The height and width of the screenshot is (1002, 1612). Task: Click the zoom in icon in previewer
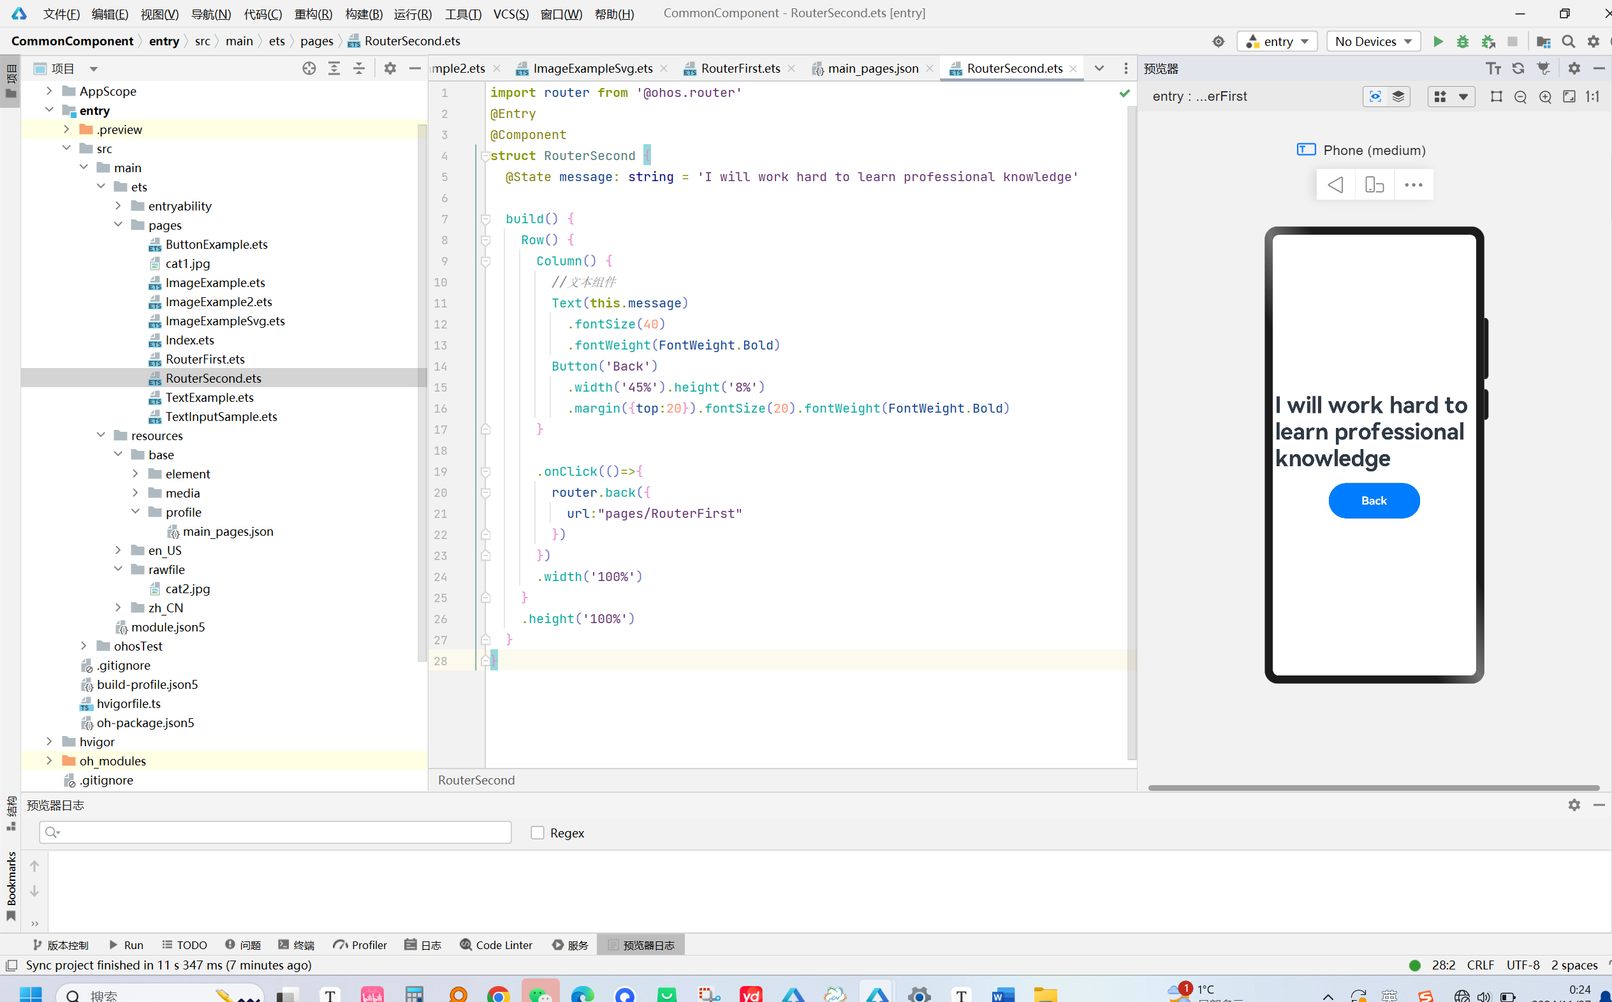pyautogui.click(x=1545, y=97)
